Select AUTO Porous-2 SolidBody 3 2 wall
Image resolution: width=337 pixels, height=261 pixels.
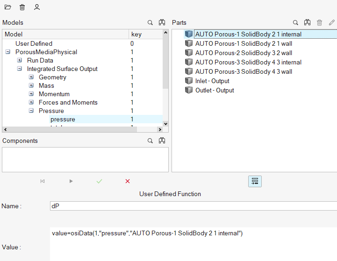pyautogui.click(x=243, y=53)
